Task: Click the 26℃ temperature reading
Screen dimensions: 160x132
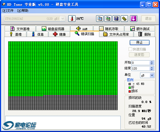Action: coord(80,19)
